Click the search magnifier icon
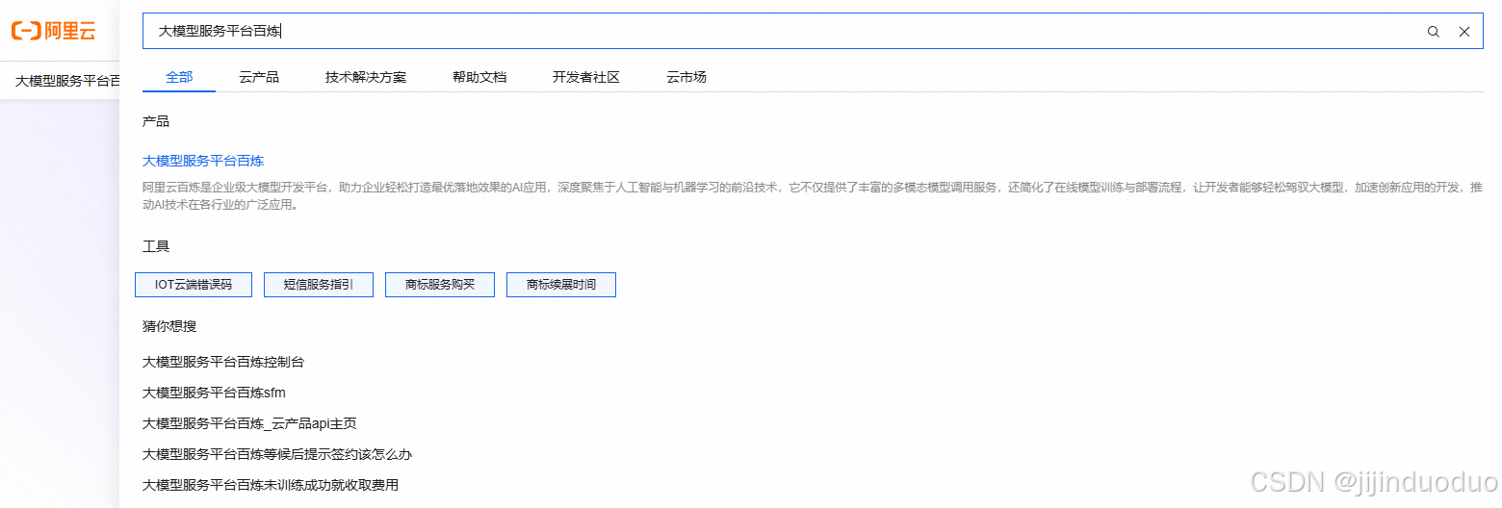The width and height of the screenshot is (1502, 508). pos(1433,32)
